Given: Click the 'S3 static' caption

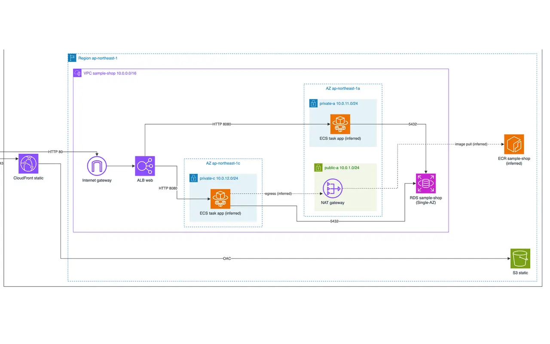Looking at the screenshot, I should [520, 273].
